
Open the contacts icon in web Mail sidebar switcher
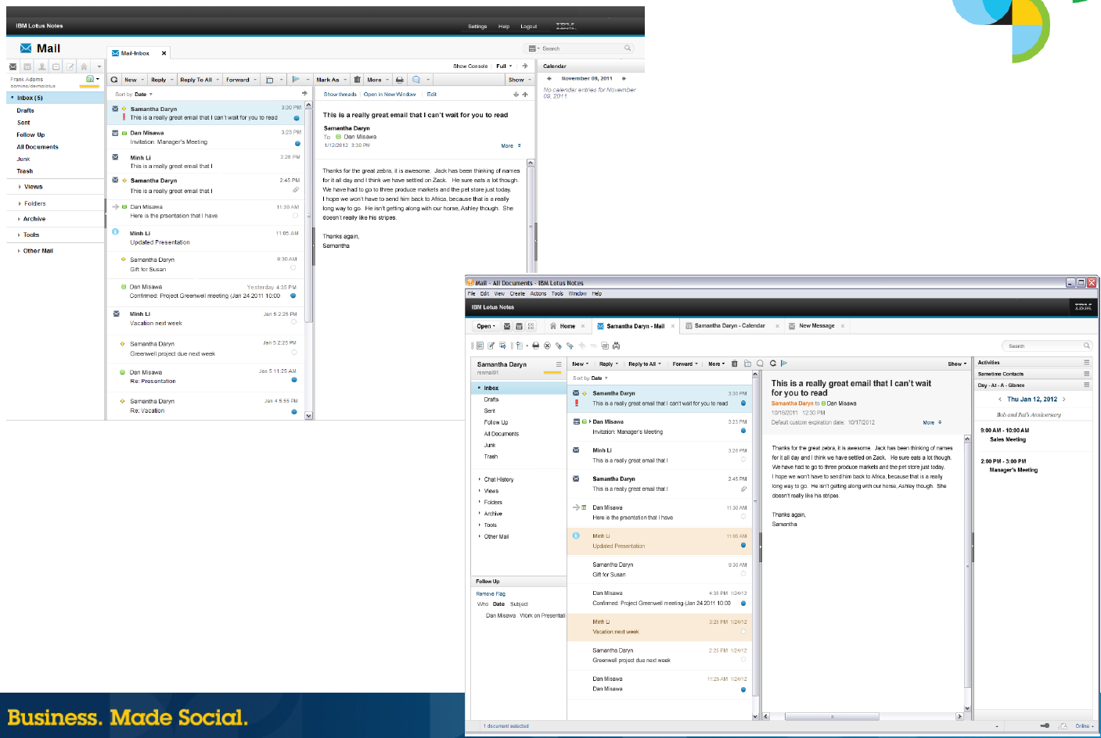[x=41, y=66]
